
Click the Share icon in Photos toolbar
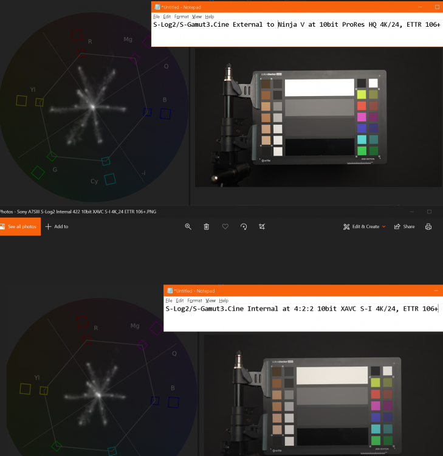point(405,226)
